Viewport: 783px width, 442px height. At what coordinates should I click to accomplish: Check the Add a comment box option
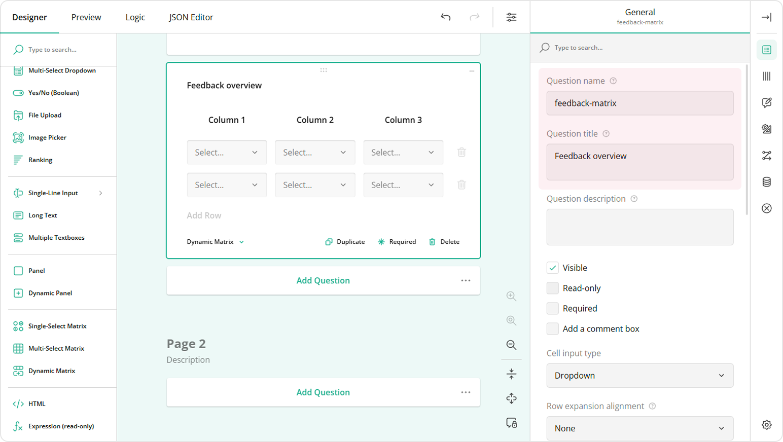[553, 328]
